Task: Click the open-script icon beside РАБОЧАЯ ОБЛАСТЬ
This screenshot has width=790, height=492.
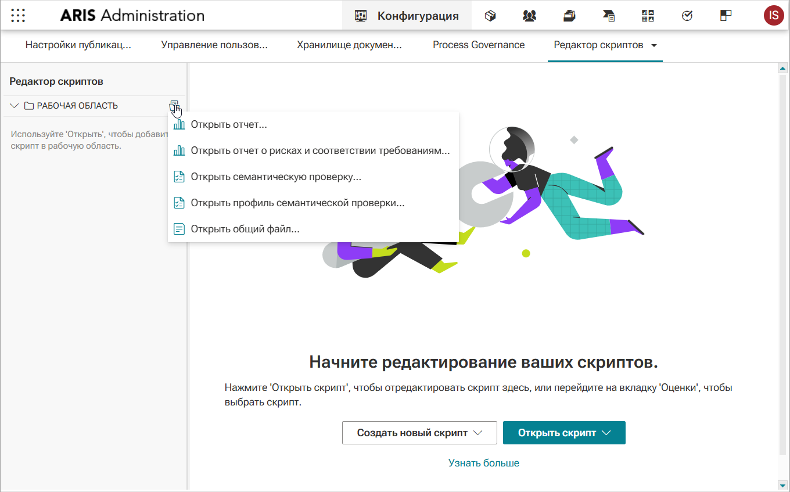Action: 174,106
